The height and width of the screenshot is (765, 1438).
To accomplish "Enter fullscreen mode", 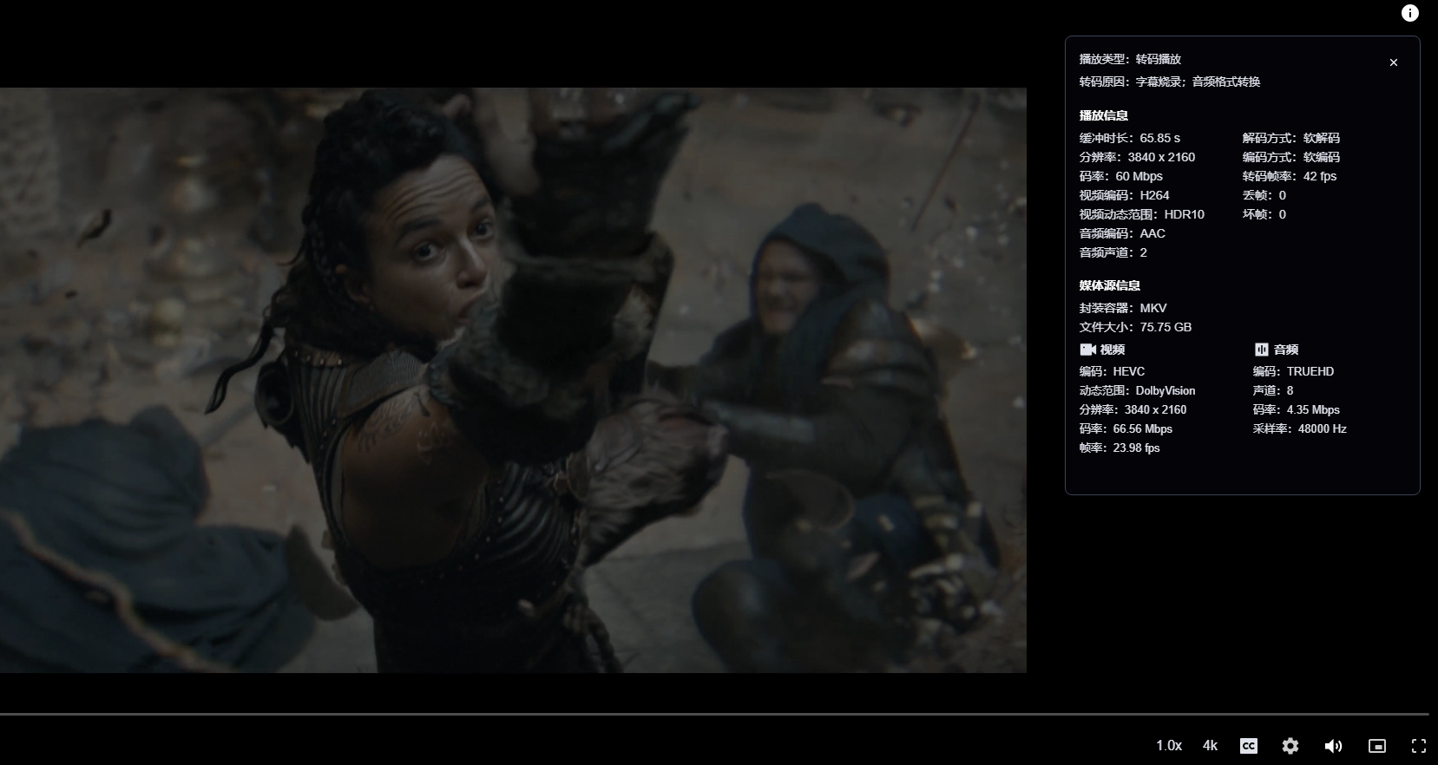I will (1419, 746).
